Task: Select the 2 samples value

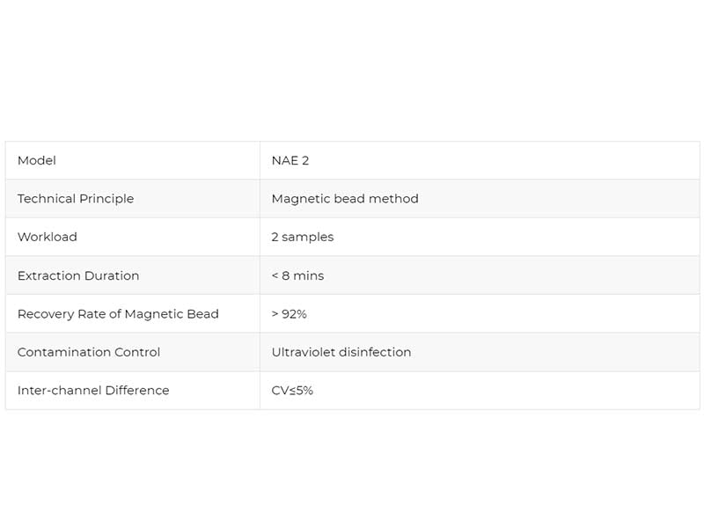Action: 303,237
